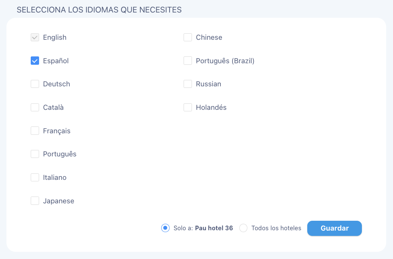Tick the Japanese checkbox

click(x=35, y=201)
